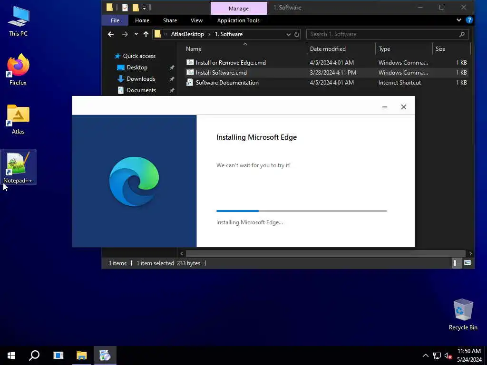
Task: Open the Application Tools tab
Action: (238, 20)
